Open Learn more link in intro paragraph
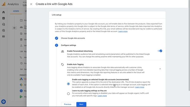The width and height of the screenshot is (190, 107). [123, 31]
